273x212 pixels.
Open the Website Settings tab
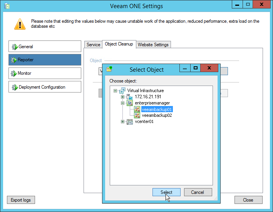pyautogui.click(x=153, y=45)
